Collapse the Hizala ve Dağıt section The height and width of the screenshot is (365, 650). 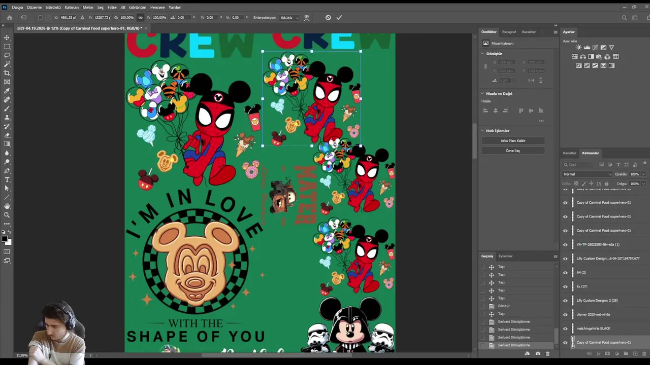(482, 93)
